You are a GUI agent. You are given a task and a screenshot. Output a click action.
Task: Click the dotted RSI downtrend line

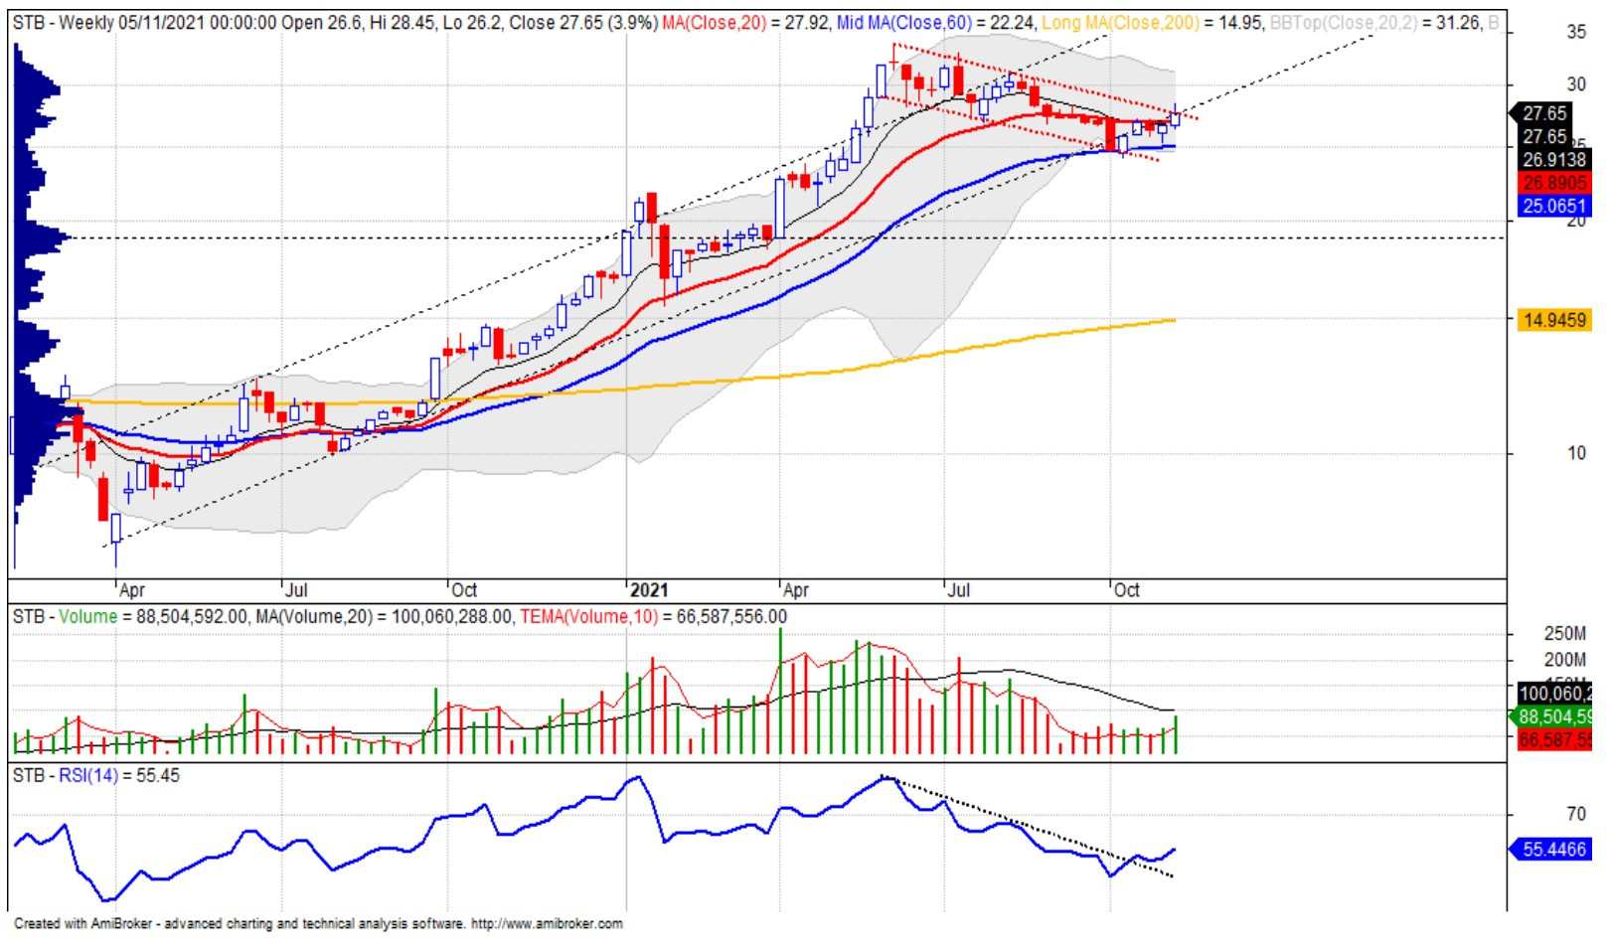point(1029,828)
